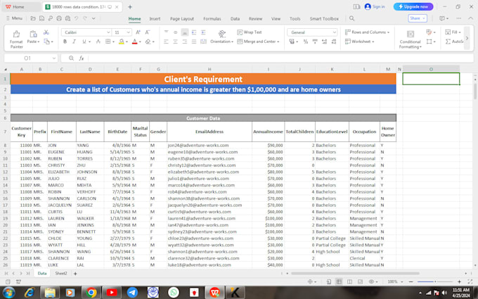Open the font size 11 dropdown

[x=129, y=32]
